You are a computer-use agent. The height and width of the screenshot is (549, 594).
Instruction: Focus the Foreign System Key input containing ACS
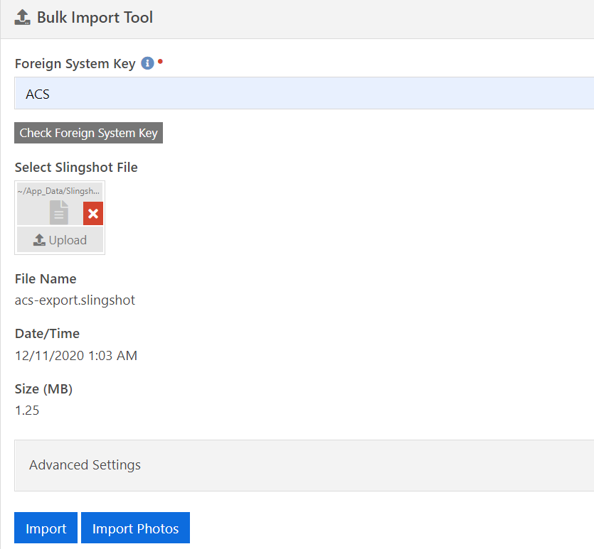tap(304, 93)
